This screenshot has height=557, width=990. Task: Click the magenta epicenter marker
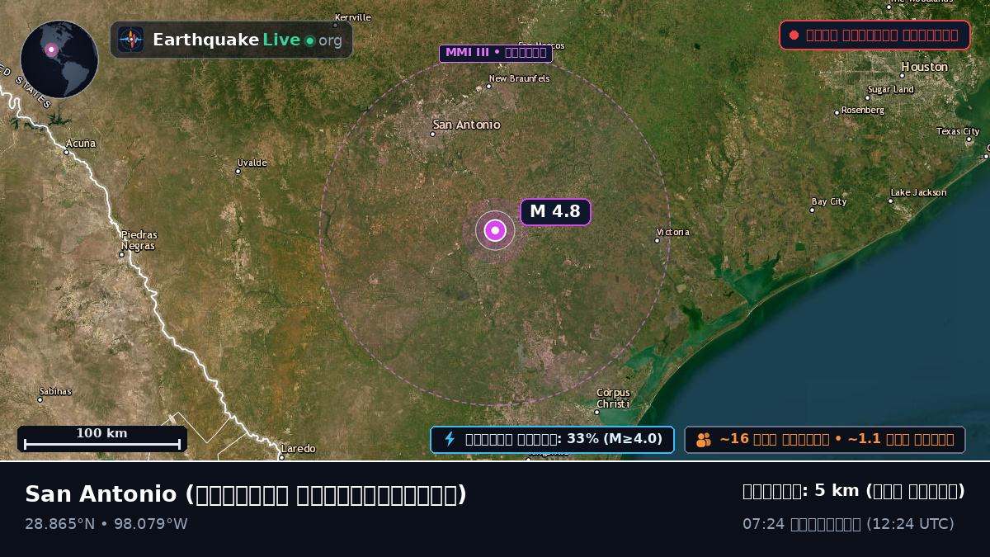(x=495, y=230)
